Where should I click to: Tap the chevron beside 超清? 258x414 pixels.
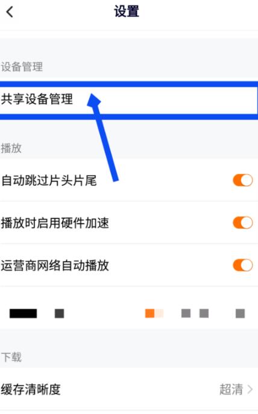[x=250, y=389]
